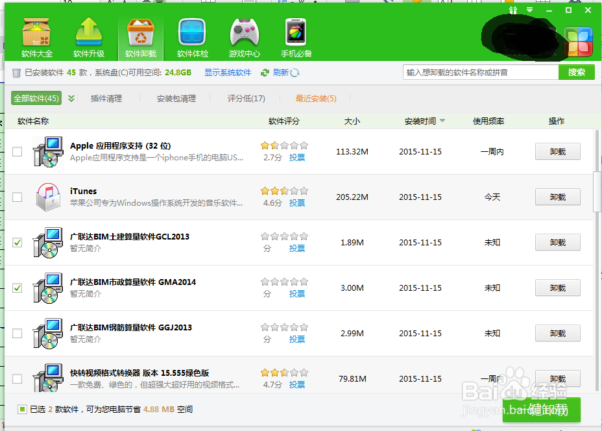Click the GCL2013 program icon
This screenshot has width=602, height=431.
48,242
